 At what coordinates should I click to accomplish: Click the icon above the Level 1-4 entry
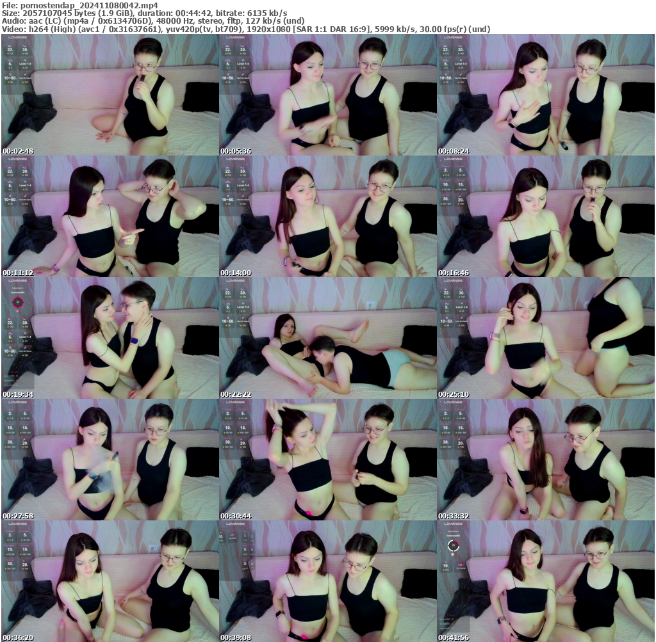[24, 60]
